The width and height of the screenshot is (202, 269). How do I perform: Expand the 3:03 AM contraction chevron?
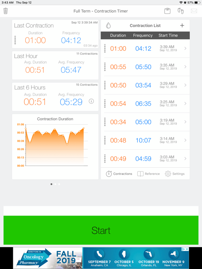tap(185, 158)
